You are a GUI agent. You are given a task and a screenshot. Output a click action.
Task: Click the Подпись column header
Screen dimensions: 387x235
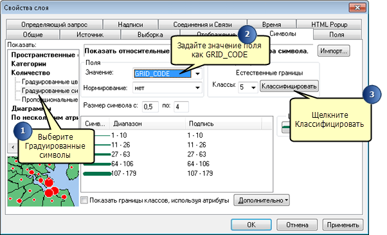coord(223,124)
